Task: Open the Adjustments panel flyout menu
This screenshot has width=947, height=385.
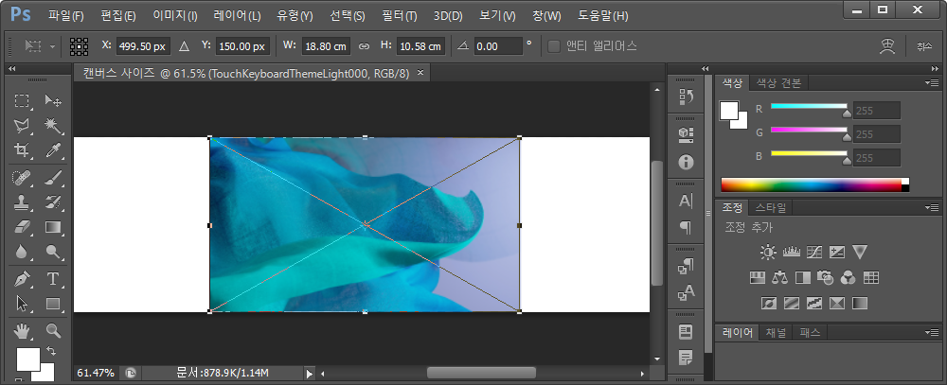Action: [x=931, y=207]
